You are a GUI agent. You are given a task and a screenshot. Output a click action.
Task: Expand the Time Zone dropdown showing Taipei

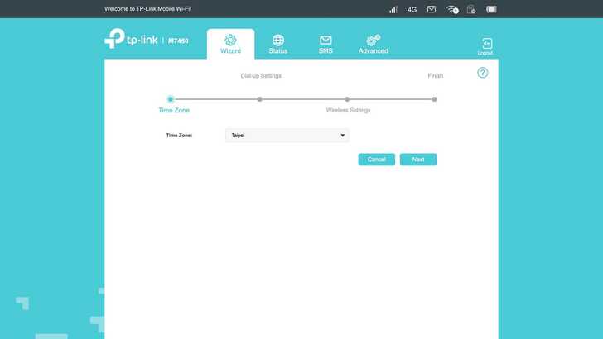click(287, 135)
